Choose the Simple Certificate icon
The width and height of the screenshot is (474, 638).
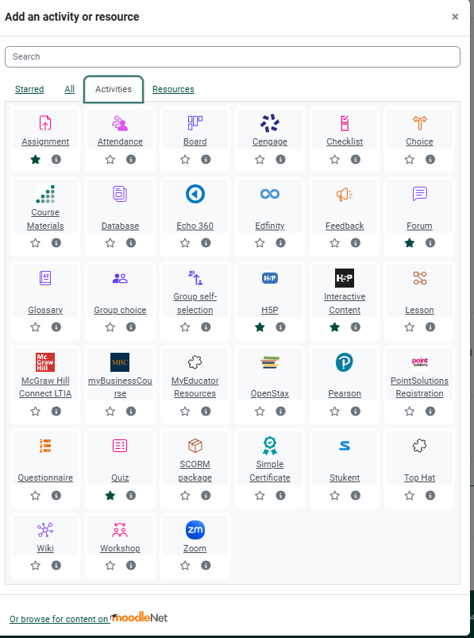270,446
